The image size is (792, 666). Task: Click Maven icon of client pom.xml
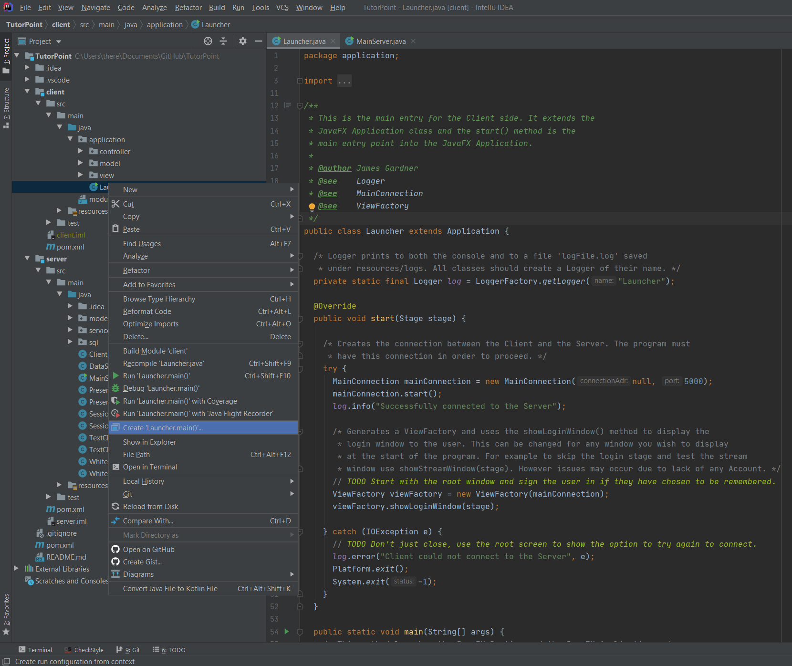(51, 247)
